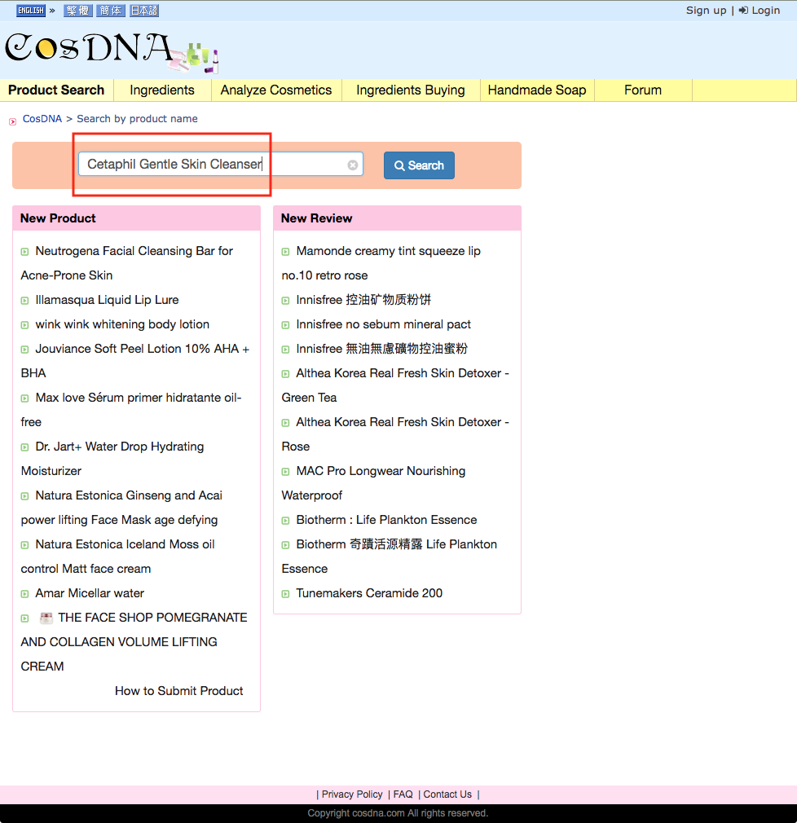Open the Product Search tab

coord(56,90)
